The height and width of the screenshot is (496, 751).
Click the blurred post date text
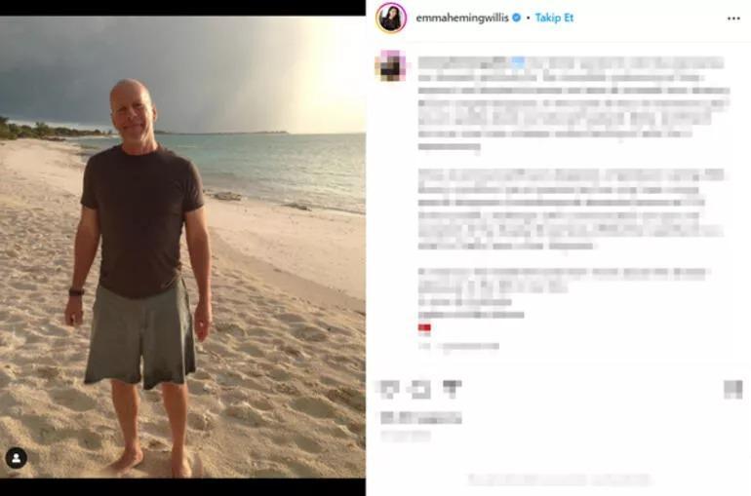click(406, 436)
